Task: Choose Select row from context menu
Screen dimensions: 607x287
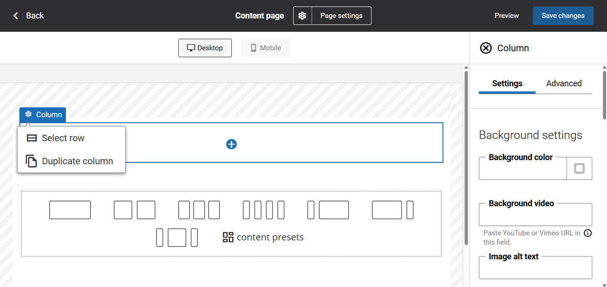Action: 63,138
